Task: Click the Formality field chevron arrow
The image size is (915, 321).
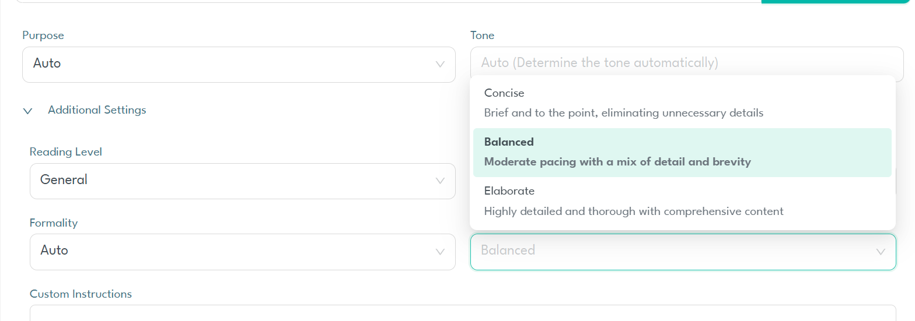Action: click(441, 251)
